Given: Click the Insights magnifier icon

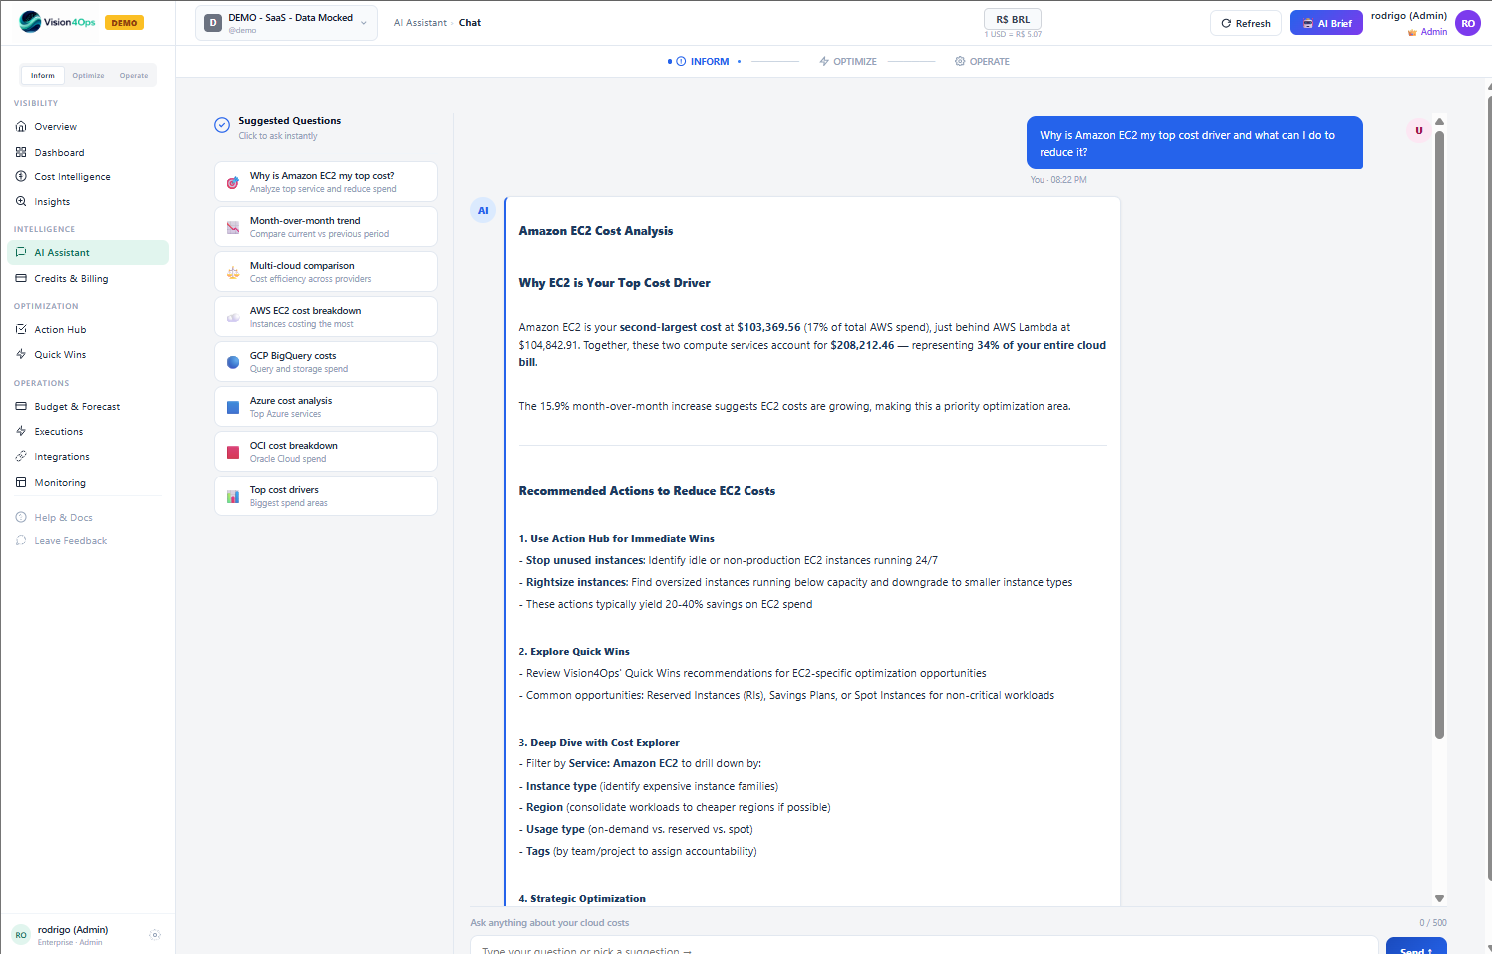Looking at the screenshot, I should (21, 201).
